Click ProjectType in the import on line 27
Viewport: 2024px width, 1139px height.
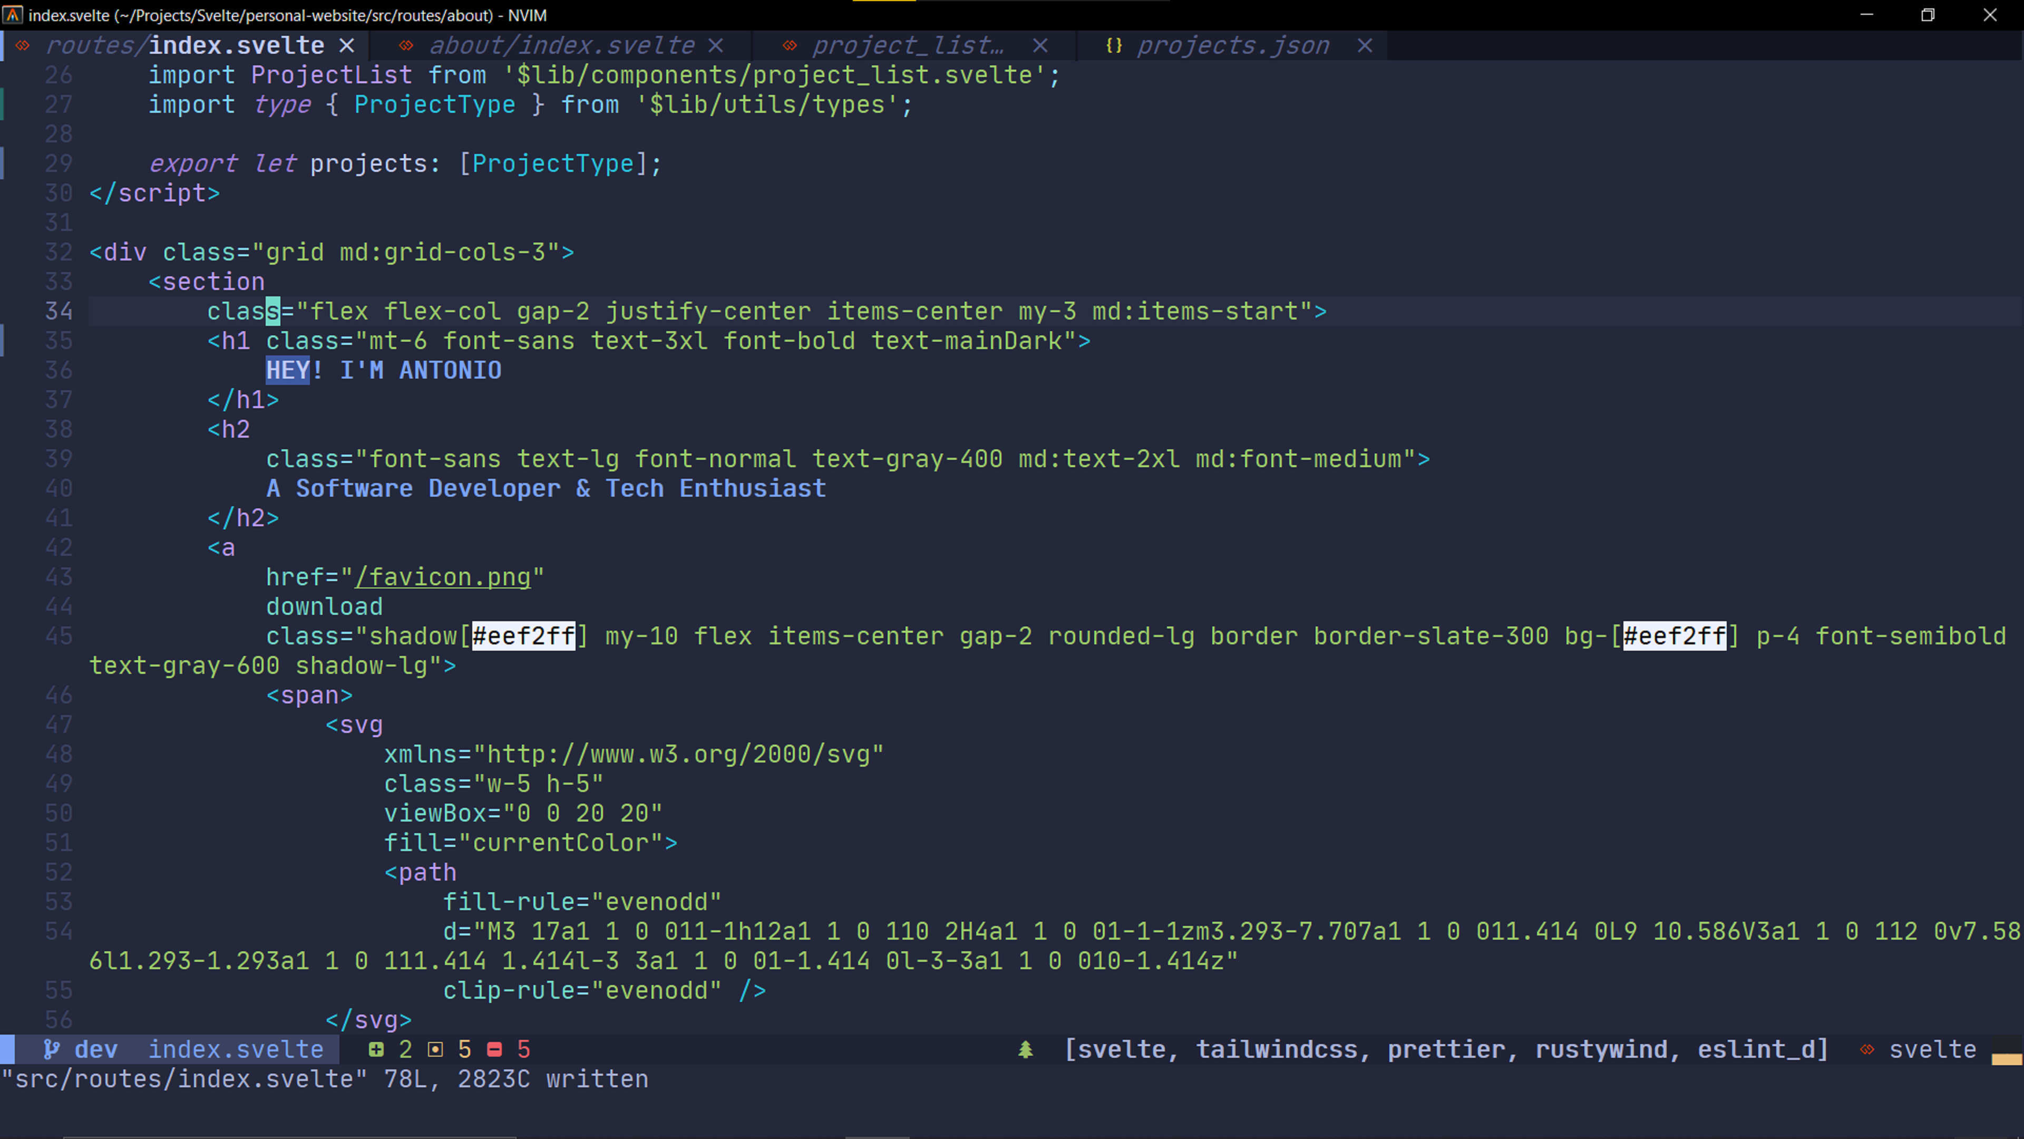pyautogui.click(x=434, y=104)
